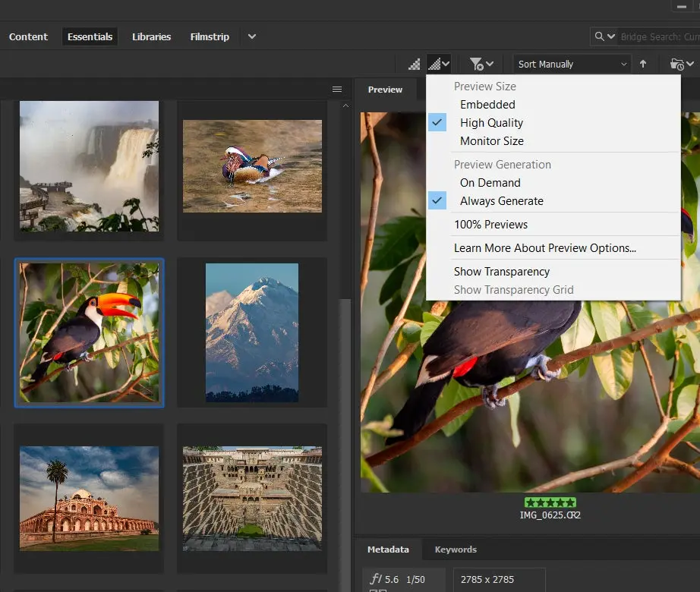
Task: Open the filter items by rating icon
Action: 476,64
